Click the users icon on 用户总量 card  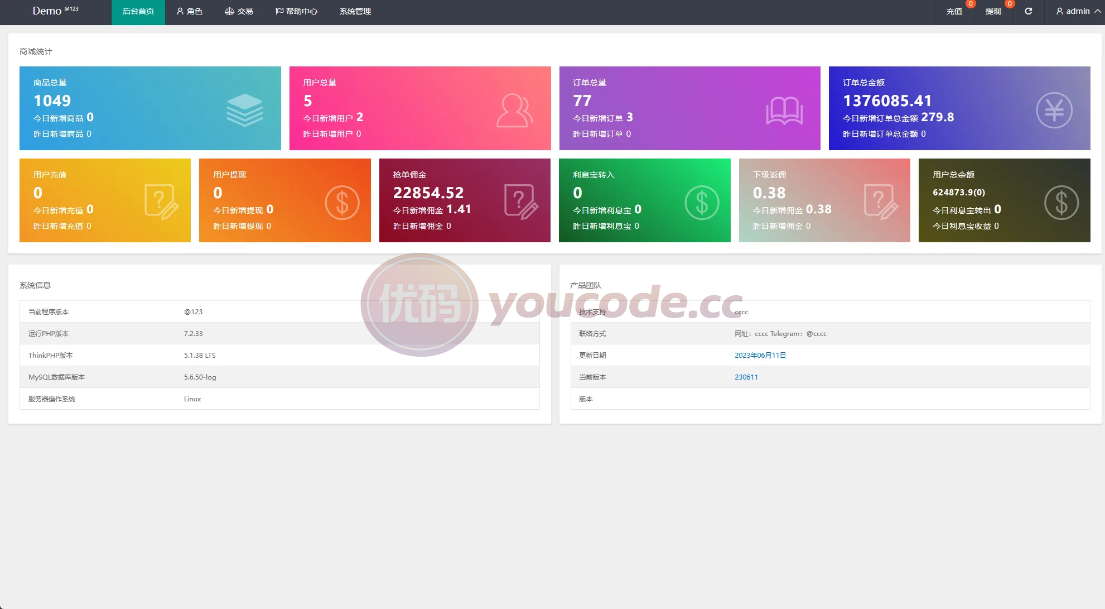[x=515, y=111]
